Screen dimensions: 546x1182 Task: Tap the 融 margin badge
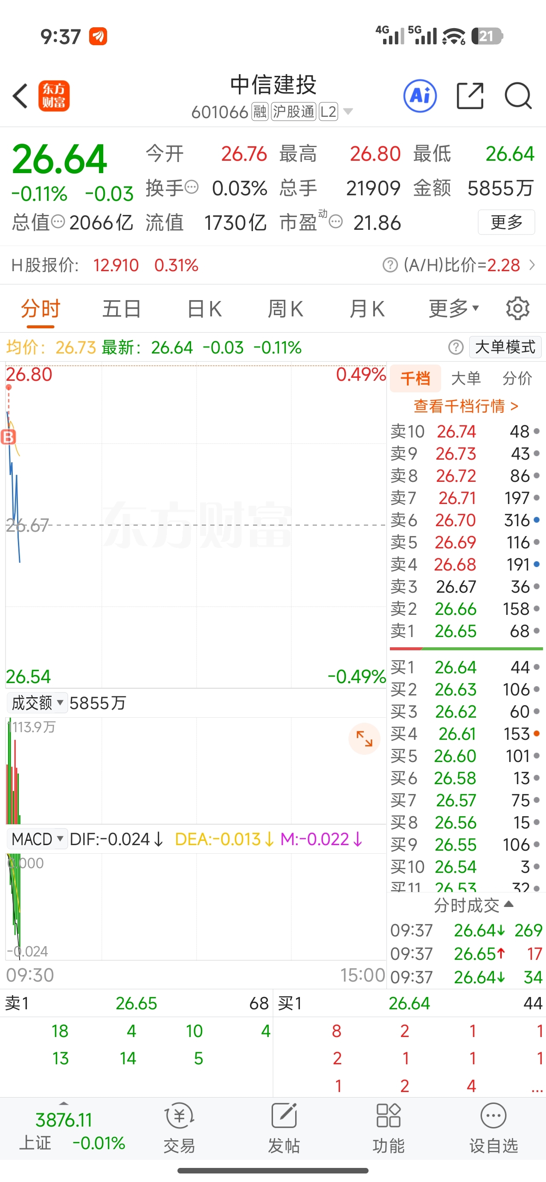click(x=260, y=111)
